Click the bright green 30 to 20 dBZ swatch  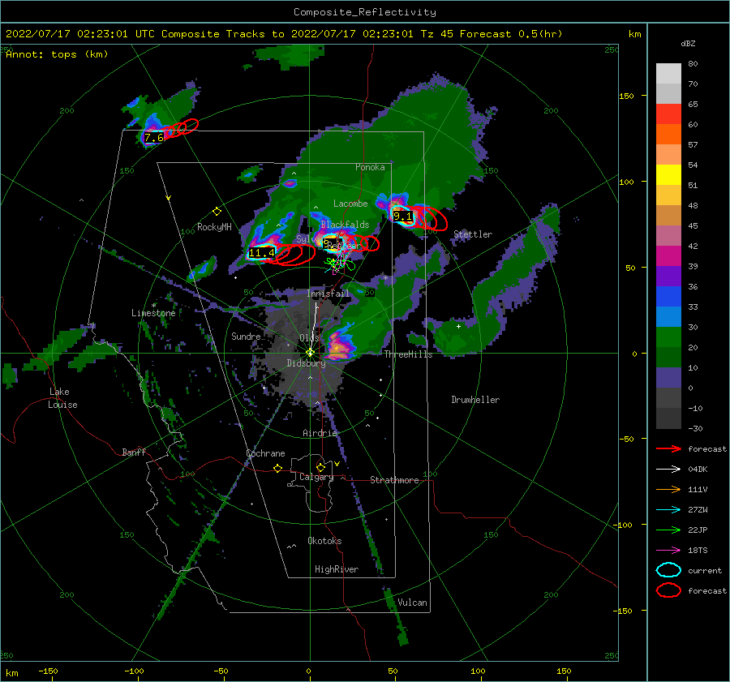click(x=668, y=337)
